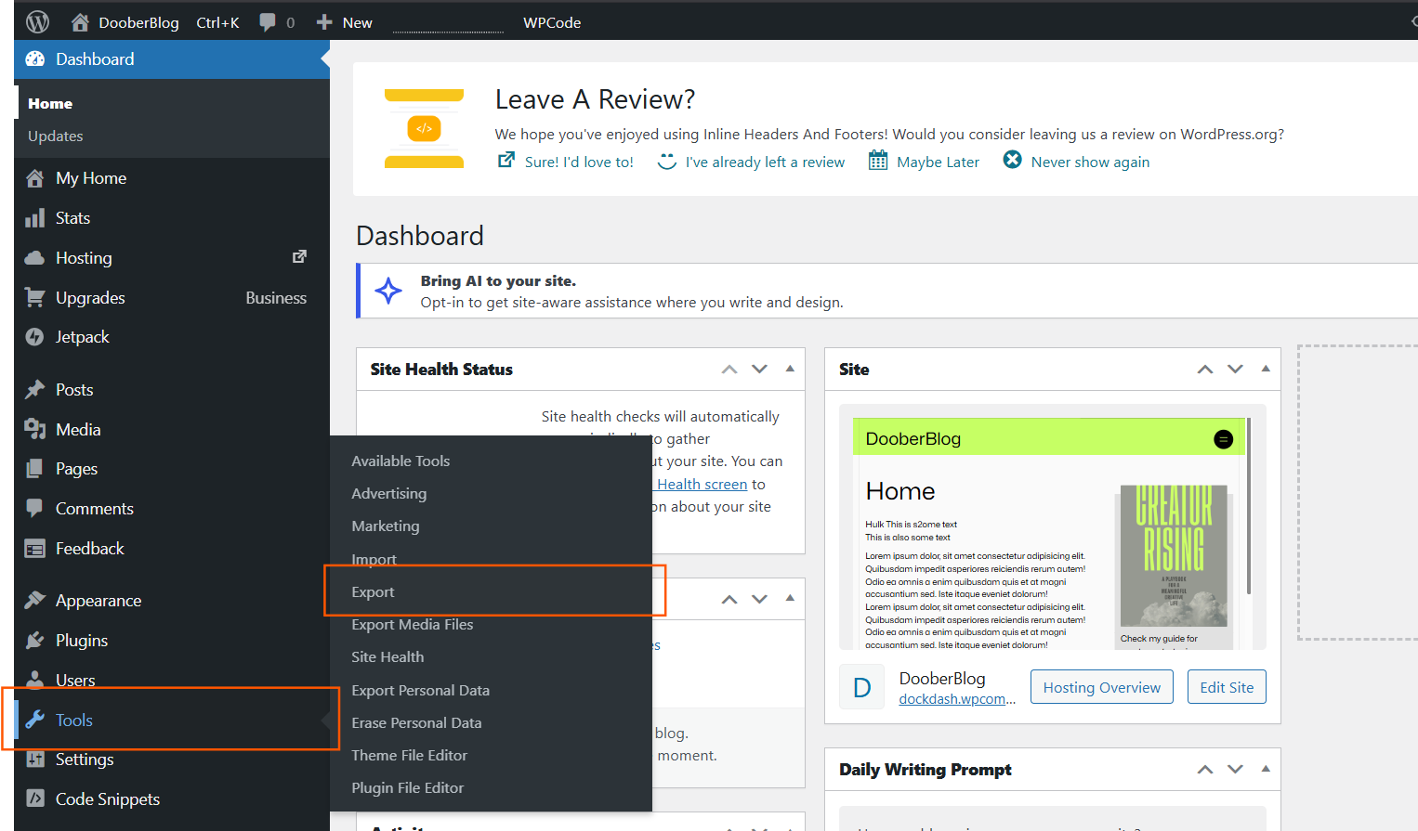Click the Plugins plug icon
This screenshot has width=1418, height=831.
pos(35,641)
